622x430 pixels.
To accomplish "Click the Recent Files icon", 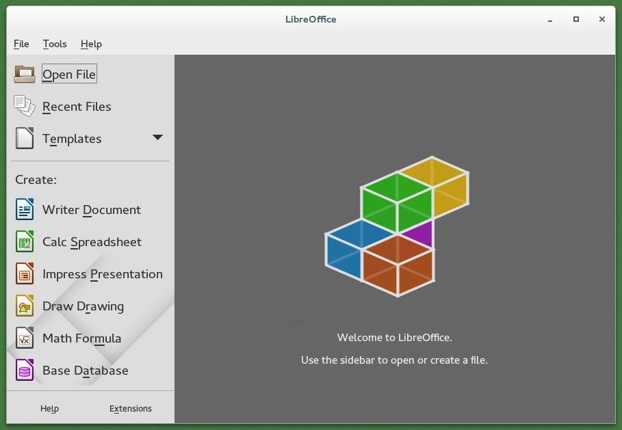I will pos(24,106).
